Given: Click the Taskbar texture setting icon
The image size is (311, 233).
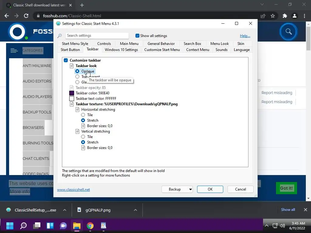Looking at the screenshot, I should point(72,104).
